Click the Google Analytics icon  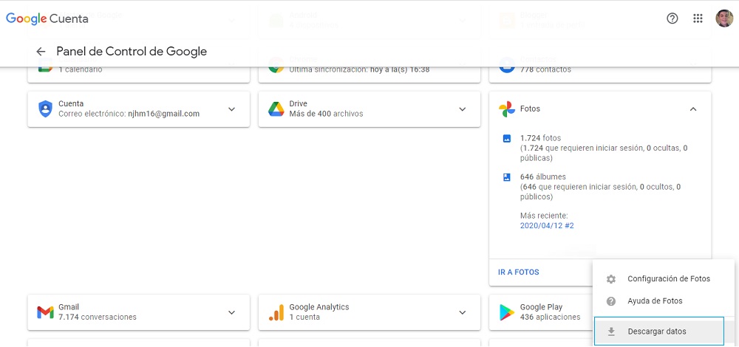coord(276,312)
